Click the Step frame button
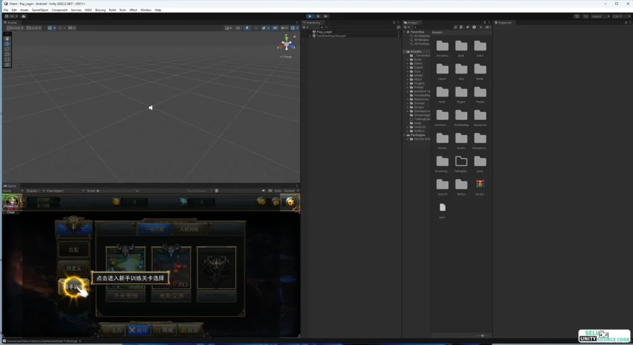Viewport: 633px width, 345px height. [x=326, y=16]
